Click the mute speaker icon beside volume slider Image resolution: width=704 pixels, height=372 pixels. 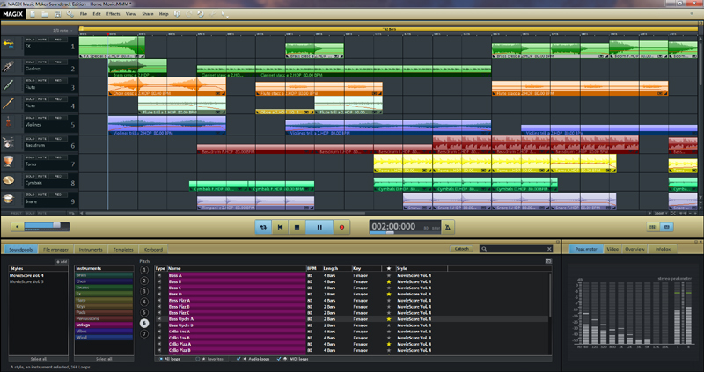pos(17,227)
